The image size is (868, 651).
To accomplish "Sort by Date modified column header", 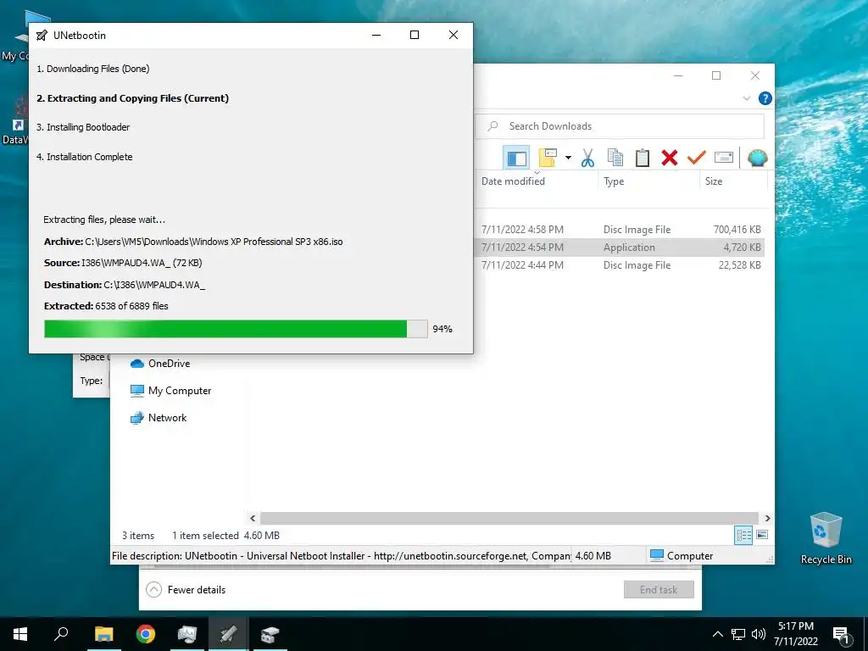I will pos(513,181).
